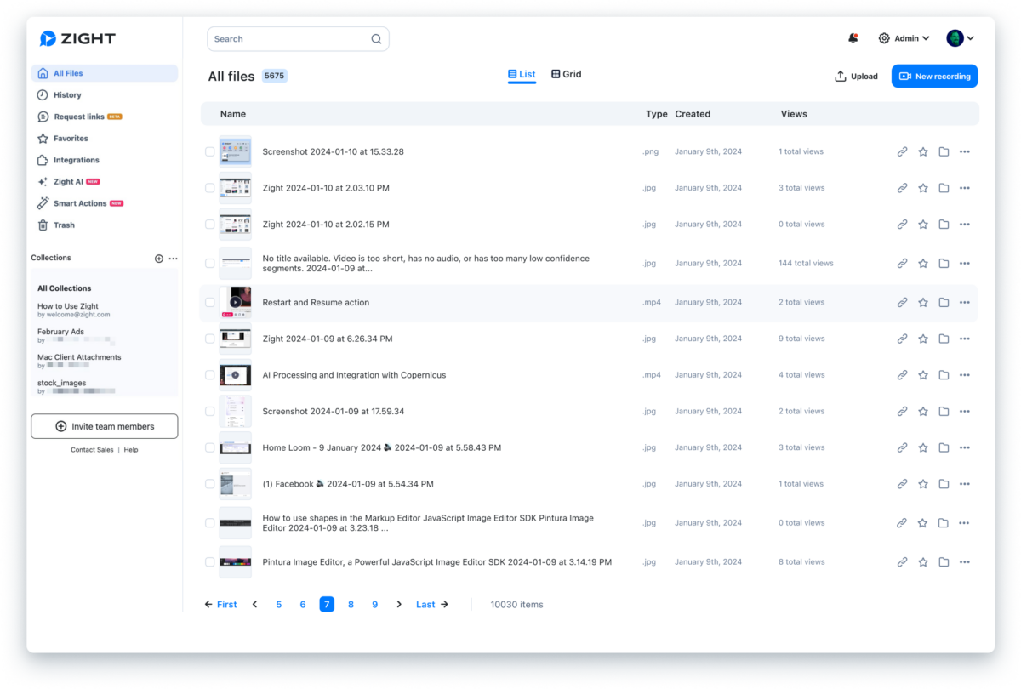1021x689 pixels.
Task: Open the Collections options menu
Action: click(174, 258)
